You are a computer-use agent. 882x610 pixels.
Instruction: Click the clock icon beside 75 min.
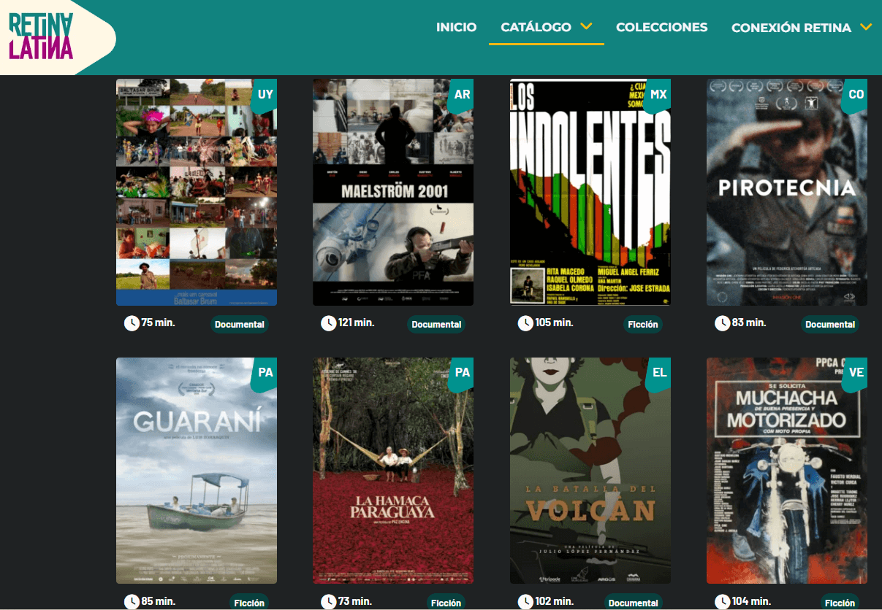coord(132,323)
